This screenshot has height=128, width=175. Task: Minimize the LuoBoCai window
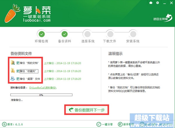click(164, 3)
